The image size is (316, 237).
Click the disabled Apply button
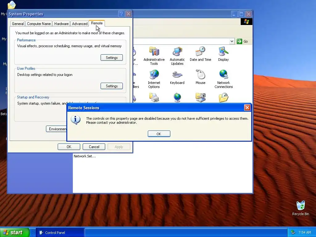[x=119, y=147]
